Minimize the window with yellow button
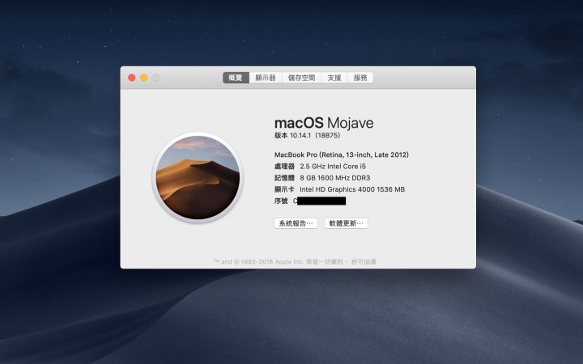This screenshot has width=583, height=364. coord(144,78)
